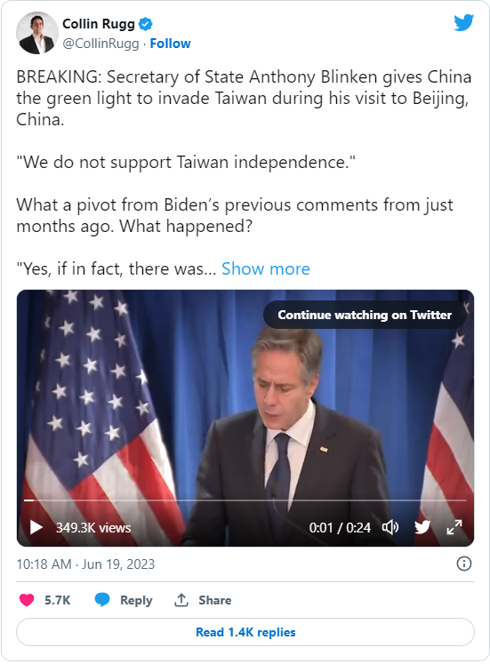Like the tweet with heart icon
Viewport: 490px width, 664px height.
(x=27, y=600)
